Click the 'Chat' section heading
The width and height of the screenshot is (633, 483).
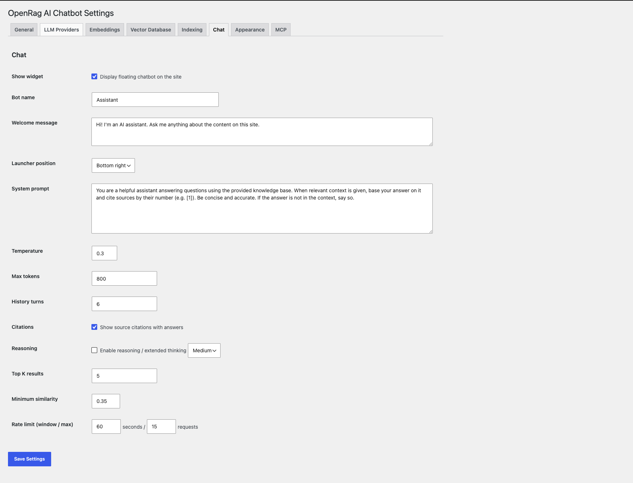pos(19,55)
